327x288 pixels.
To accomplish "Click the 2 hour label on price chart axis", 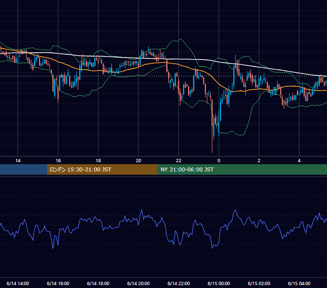I will click(x=259, y=161).
